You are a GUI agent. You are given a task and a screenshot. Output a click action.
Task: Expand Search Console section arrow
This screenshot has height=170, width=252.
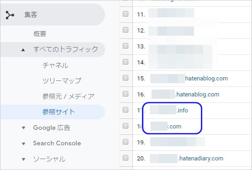point(23,143)
